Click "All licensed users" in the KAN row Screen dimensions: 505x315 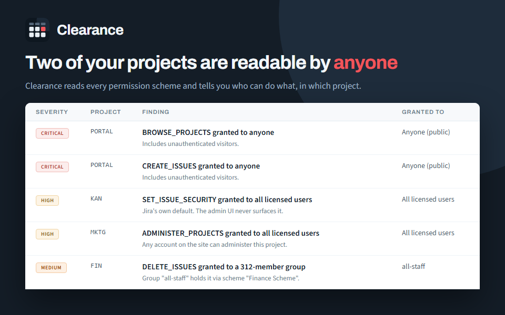[428, 199]
